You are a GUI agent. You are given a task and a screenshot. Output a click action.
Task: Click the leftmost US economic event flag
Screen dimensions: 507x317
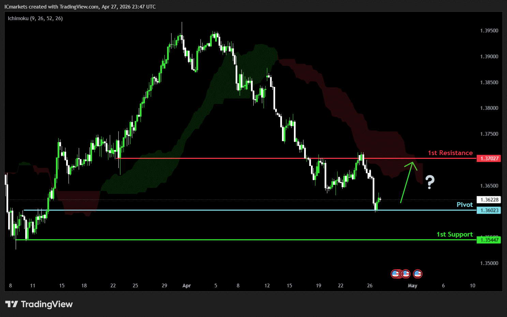click(395, 274)
